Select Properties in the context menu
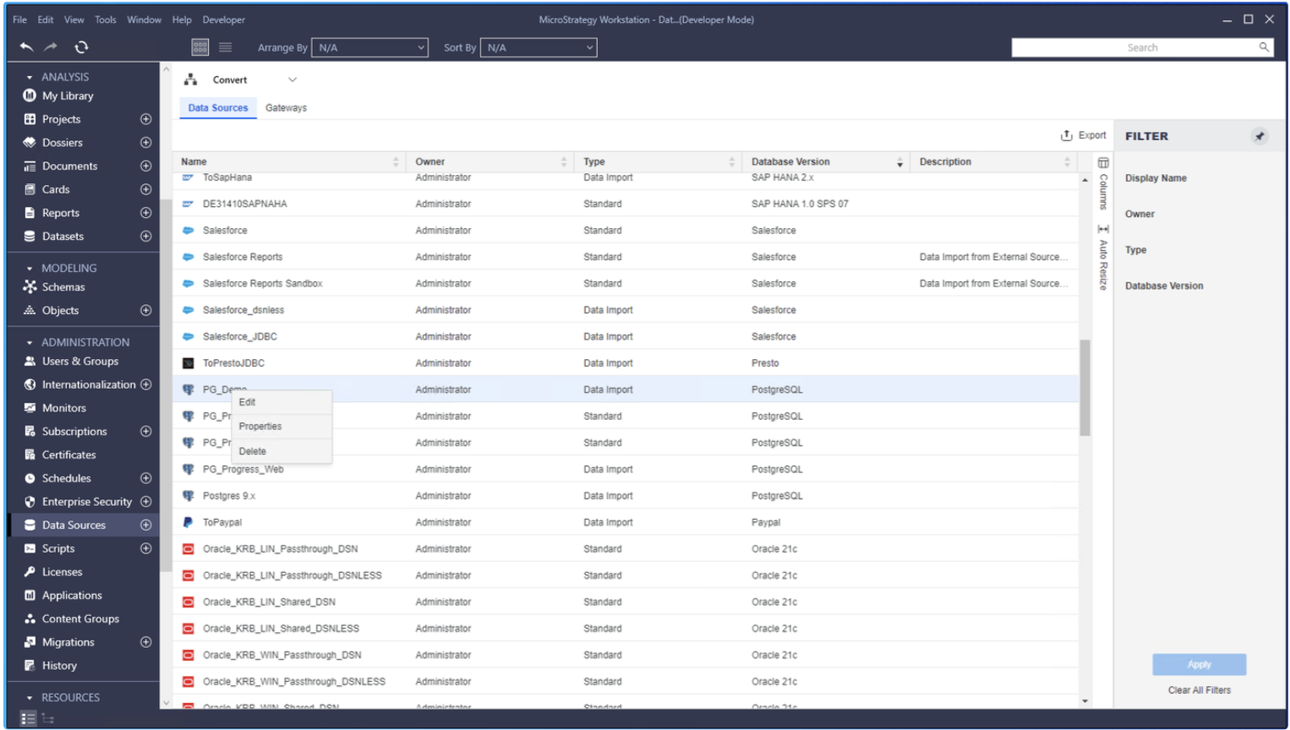 click(260, 426)
